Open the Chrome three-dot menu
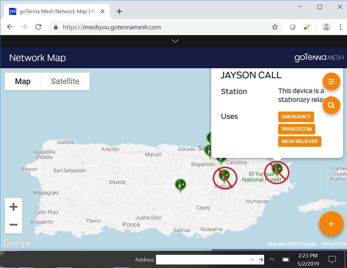 (x=340, y=27)
